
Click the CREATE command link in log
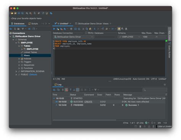tap(88, 102)
